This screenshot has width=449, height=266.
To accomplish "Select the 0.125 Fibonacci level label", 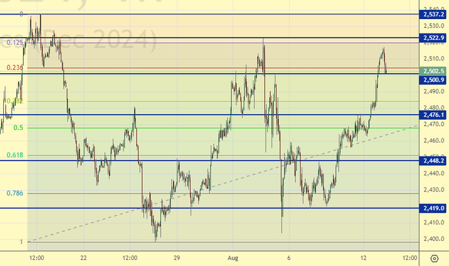I will click(x=15, y=42).
